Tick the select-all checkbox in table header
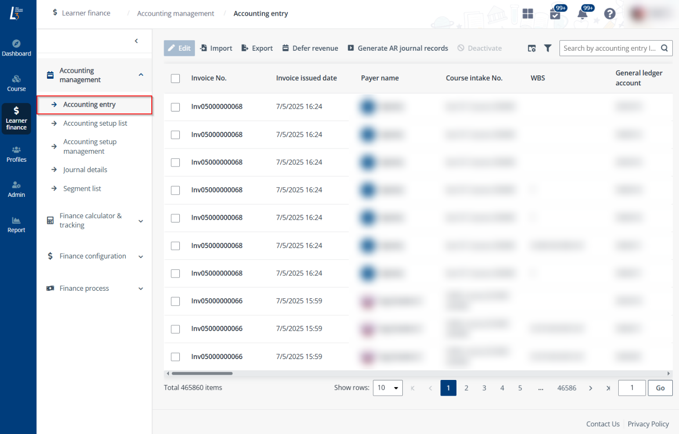This screenshot has height=434, width=679. coord(176,78)
